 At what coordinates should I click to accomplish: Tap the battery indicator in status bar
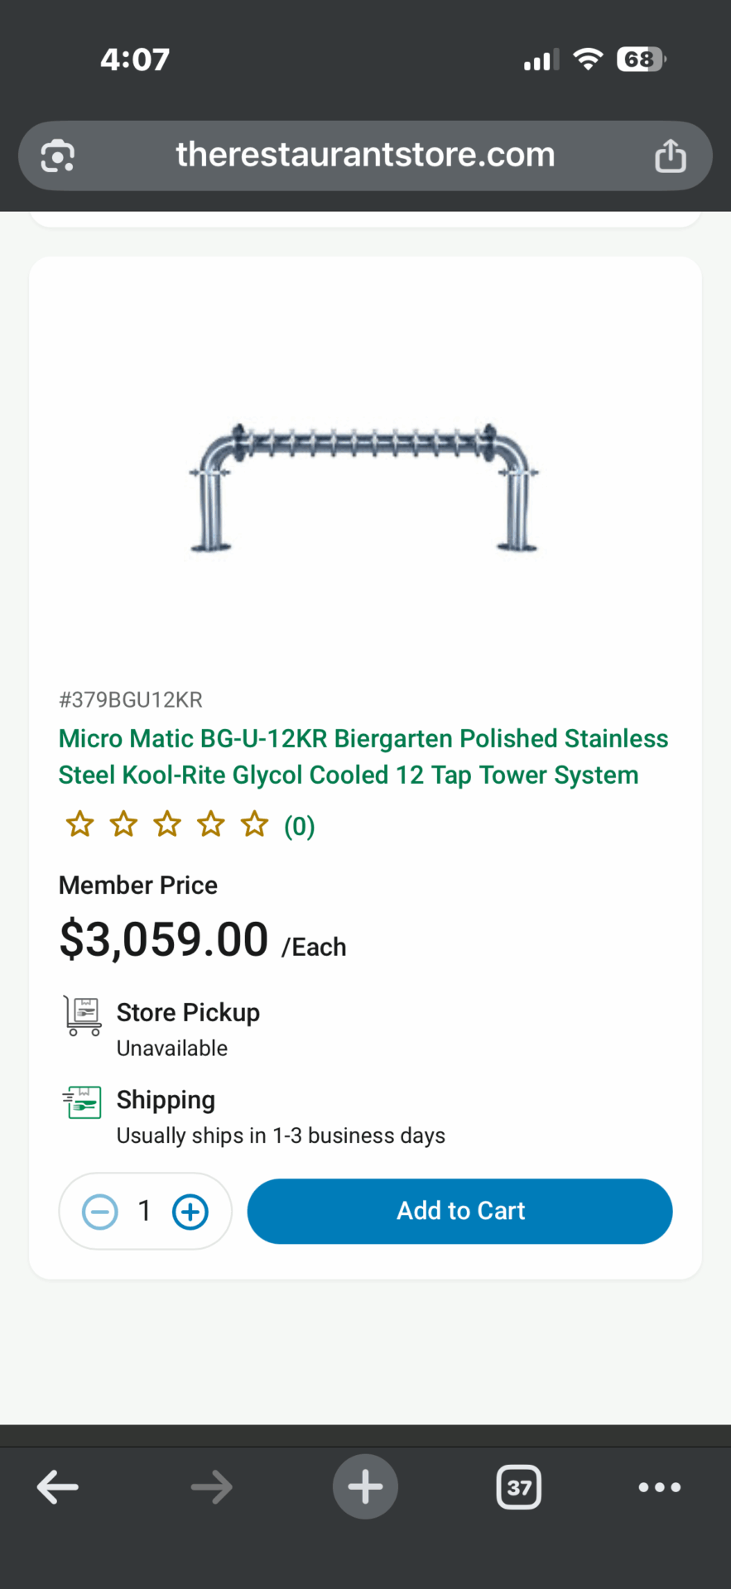click(641, 60)
